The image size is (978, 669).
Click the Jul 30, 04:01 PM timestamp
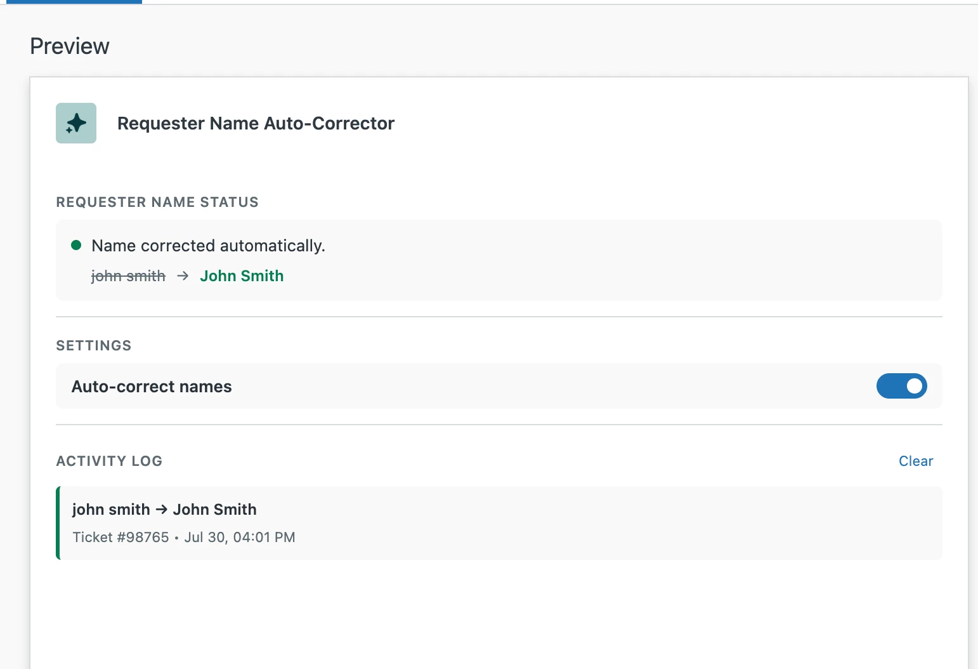pyautogui.click(x=240, y=538)
